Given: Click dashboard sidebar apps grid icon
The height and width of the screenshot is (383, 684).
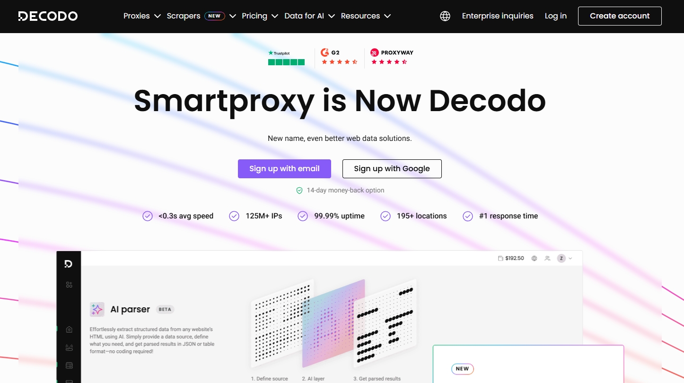Looking at the screenshot, I should click(x=69, y=285).
